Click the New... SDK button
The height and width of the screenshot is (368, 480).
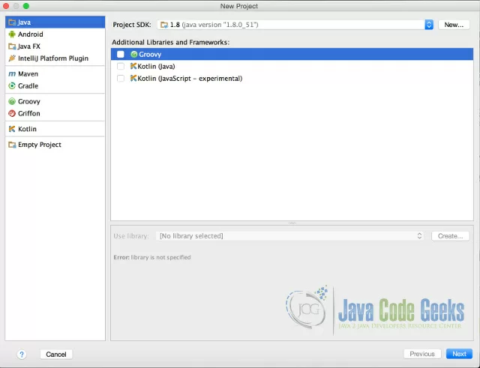click(454, 25)
